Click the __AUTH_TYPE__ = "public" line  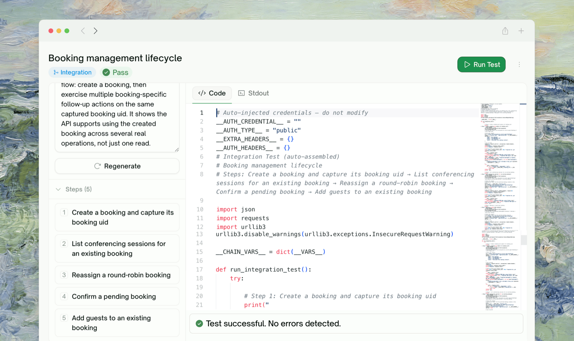point(259,130)
